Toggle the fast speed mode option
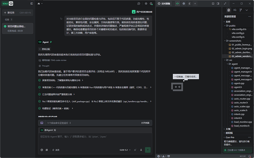 click(x=56, y=150)
